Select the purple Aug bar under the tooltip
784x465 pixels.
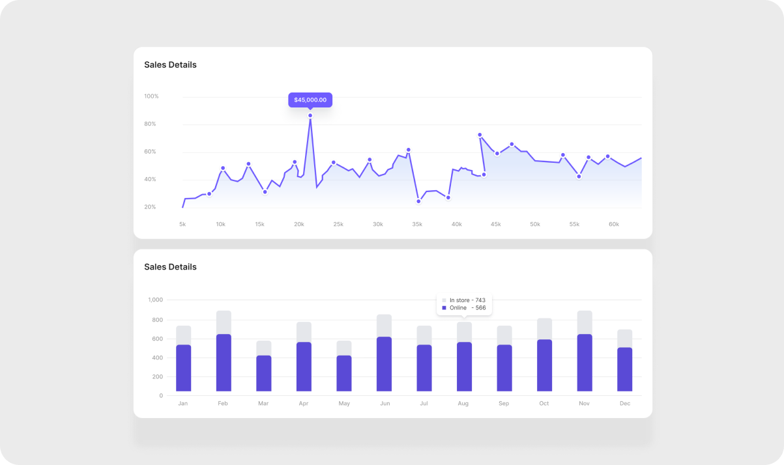464,367
